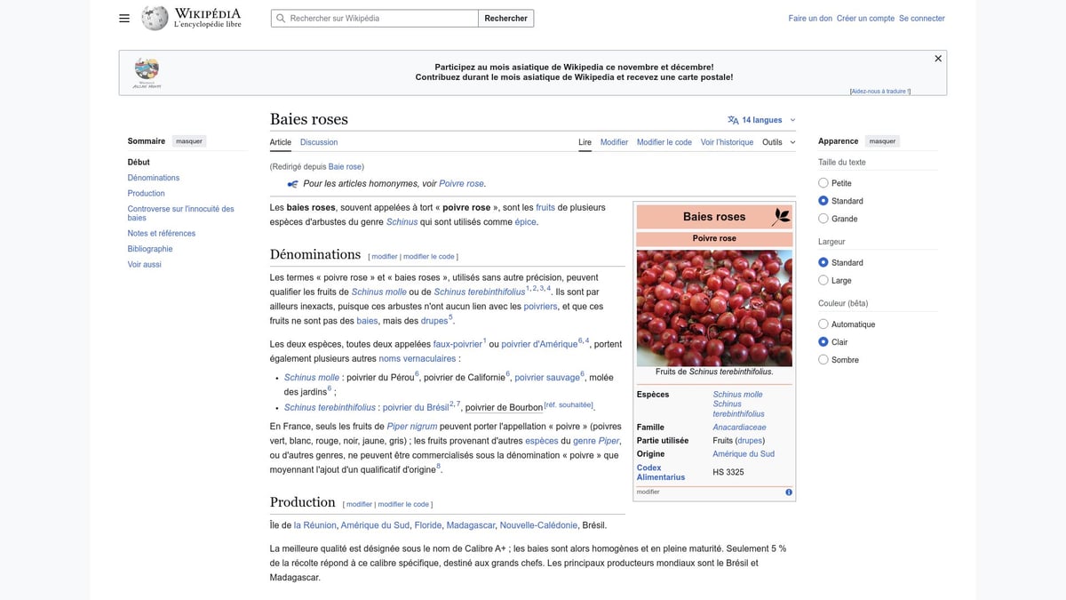Image resolution: width=1066 pixels, height=600 pixels.
Task: Click the pointing hand homonymy icon
Action: [292, 183]
